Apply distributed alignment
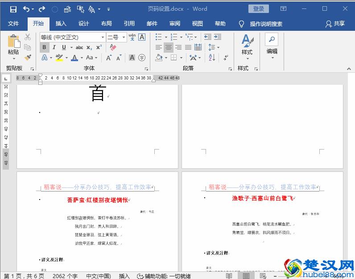 [198, 47]
